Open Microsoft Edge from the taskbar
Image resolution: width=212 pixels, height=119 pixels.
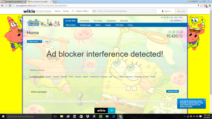click(114, 116)
